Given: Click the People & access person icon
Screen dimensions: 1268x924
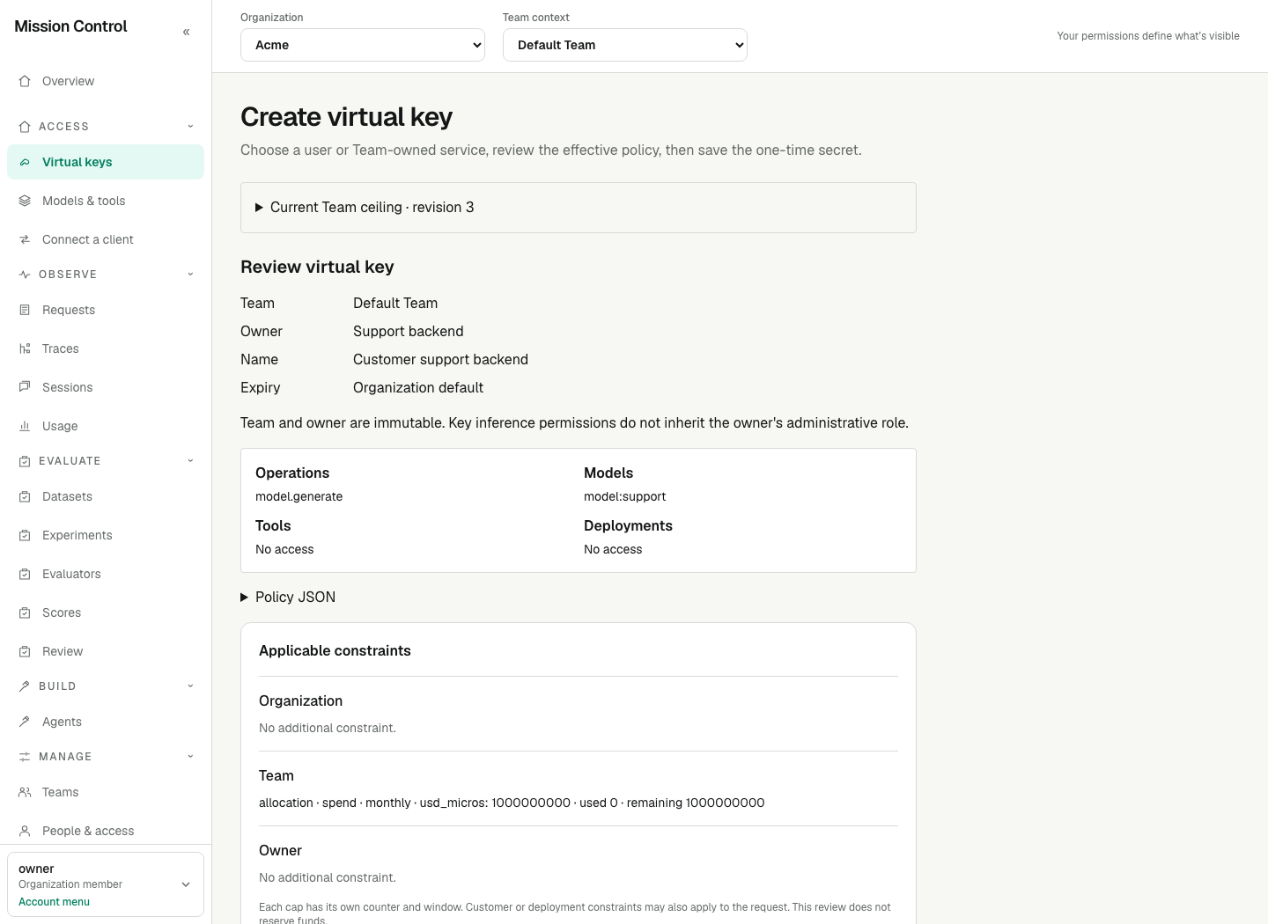Looking at the screenshot, I should pos(25,831).
